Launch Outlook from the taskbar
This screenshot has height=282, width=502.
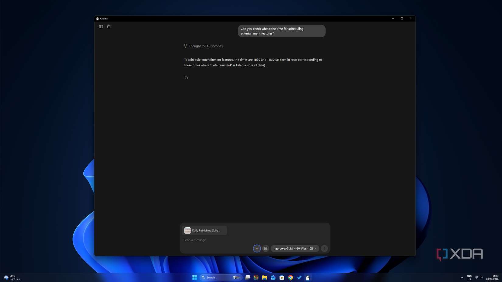click(x=273, y=277)
